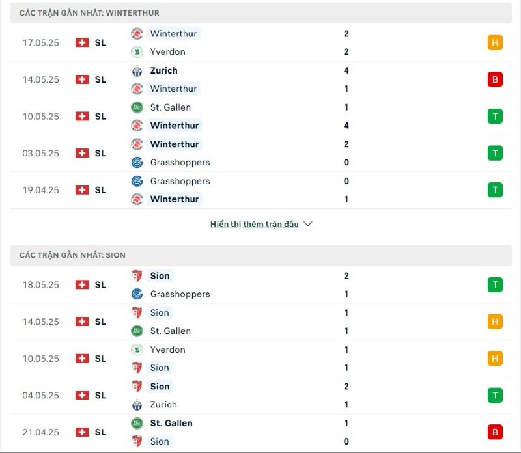Open the SL league label for 04.05.25

tap(100, 395)
